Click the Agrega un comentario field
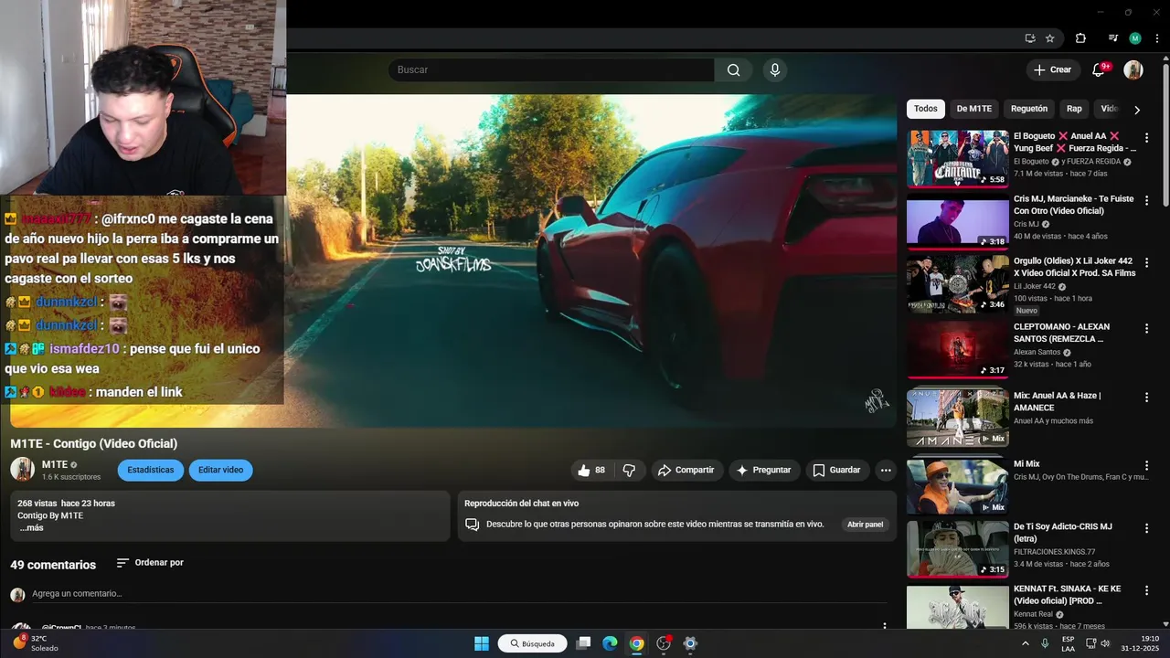Viewport: 1170px width, 658px height. [457, 594]
